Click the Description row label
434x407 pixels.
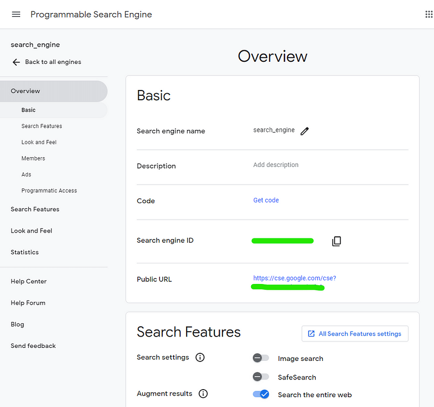(156, 166)
